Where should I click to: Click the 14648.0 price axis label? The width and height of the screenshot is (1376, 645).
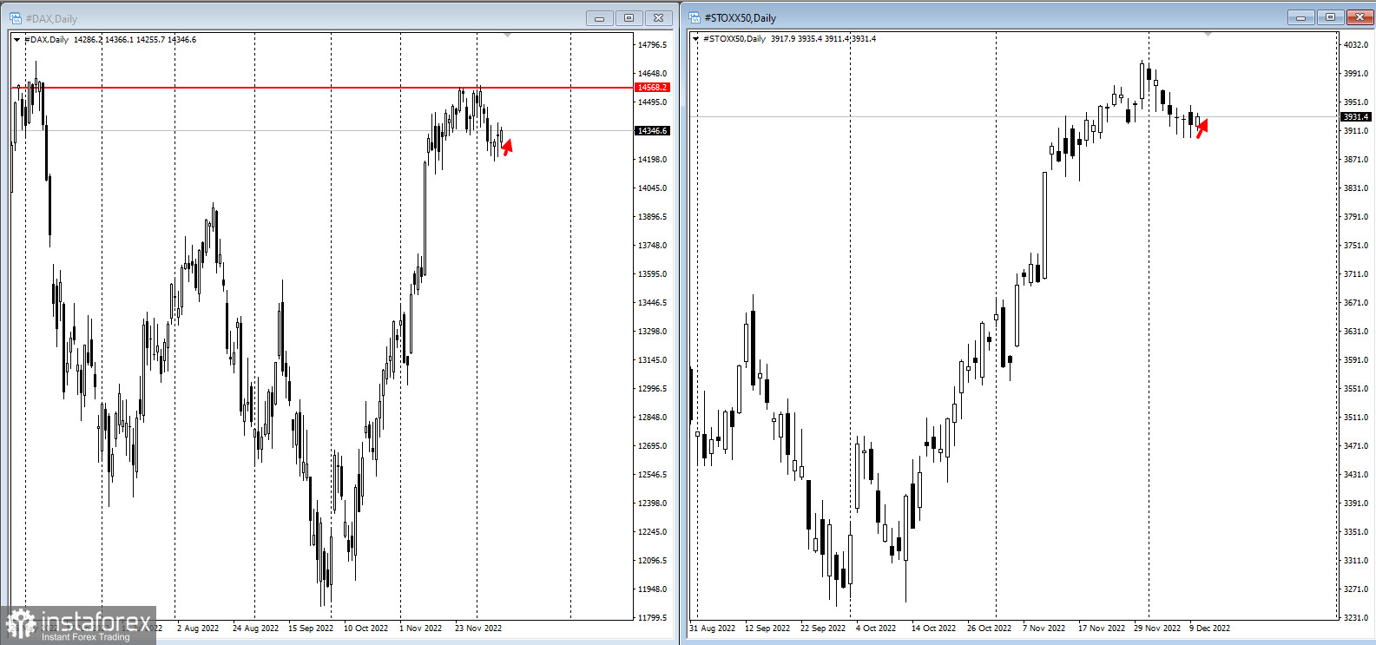(653, 74)
